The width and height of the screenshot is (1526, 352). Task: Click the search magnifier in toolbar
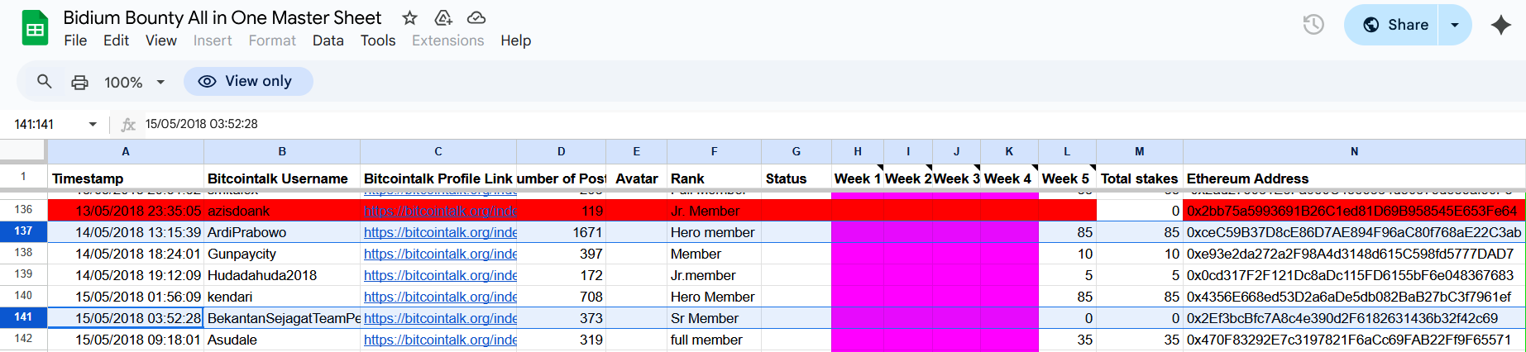[45, 82]
